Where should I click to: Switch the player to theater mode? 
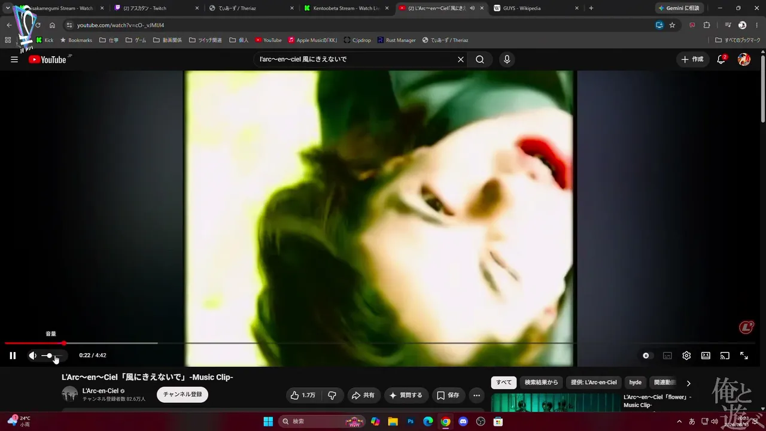706,356
